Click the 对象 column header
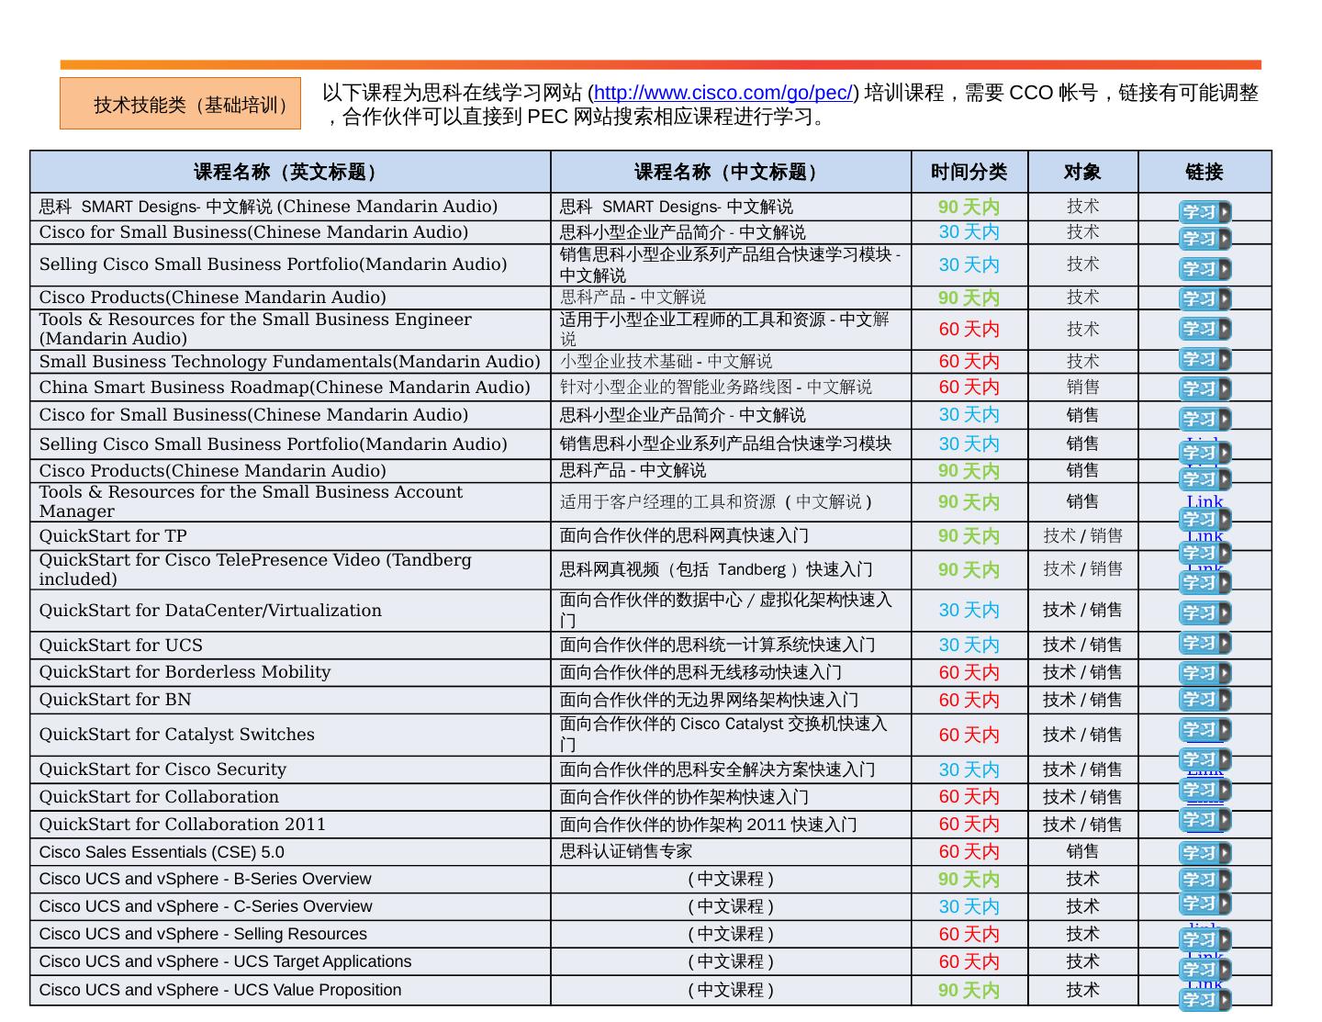The height and width of the screenshot is (1022, 1322). (x=1083, y=172)
